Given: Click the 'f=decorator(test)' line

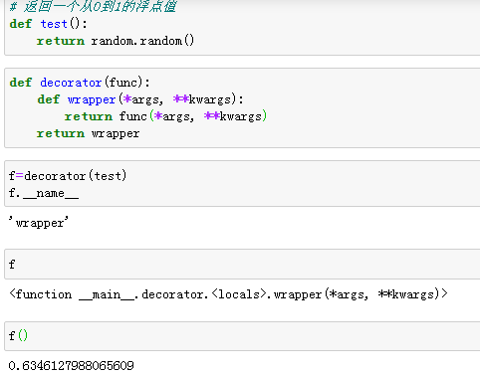Looking at the screenshot, I should pos(68,175).
